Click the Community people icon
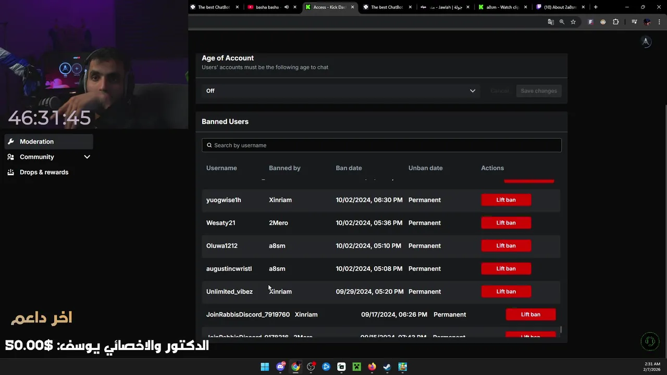667x375 pixels. [10, 157]
